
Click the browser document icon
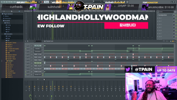click(12, 11)
